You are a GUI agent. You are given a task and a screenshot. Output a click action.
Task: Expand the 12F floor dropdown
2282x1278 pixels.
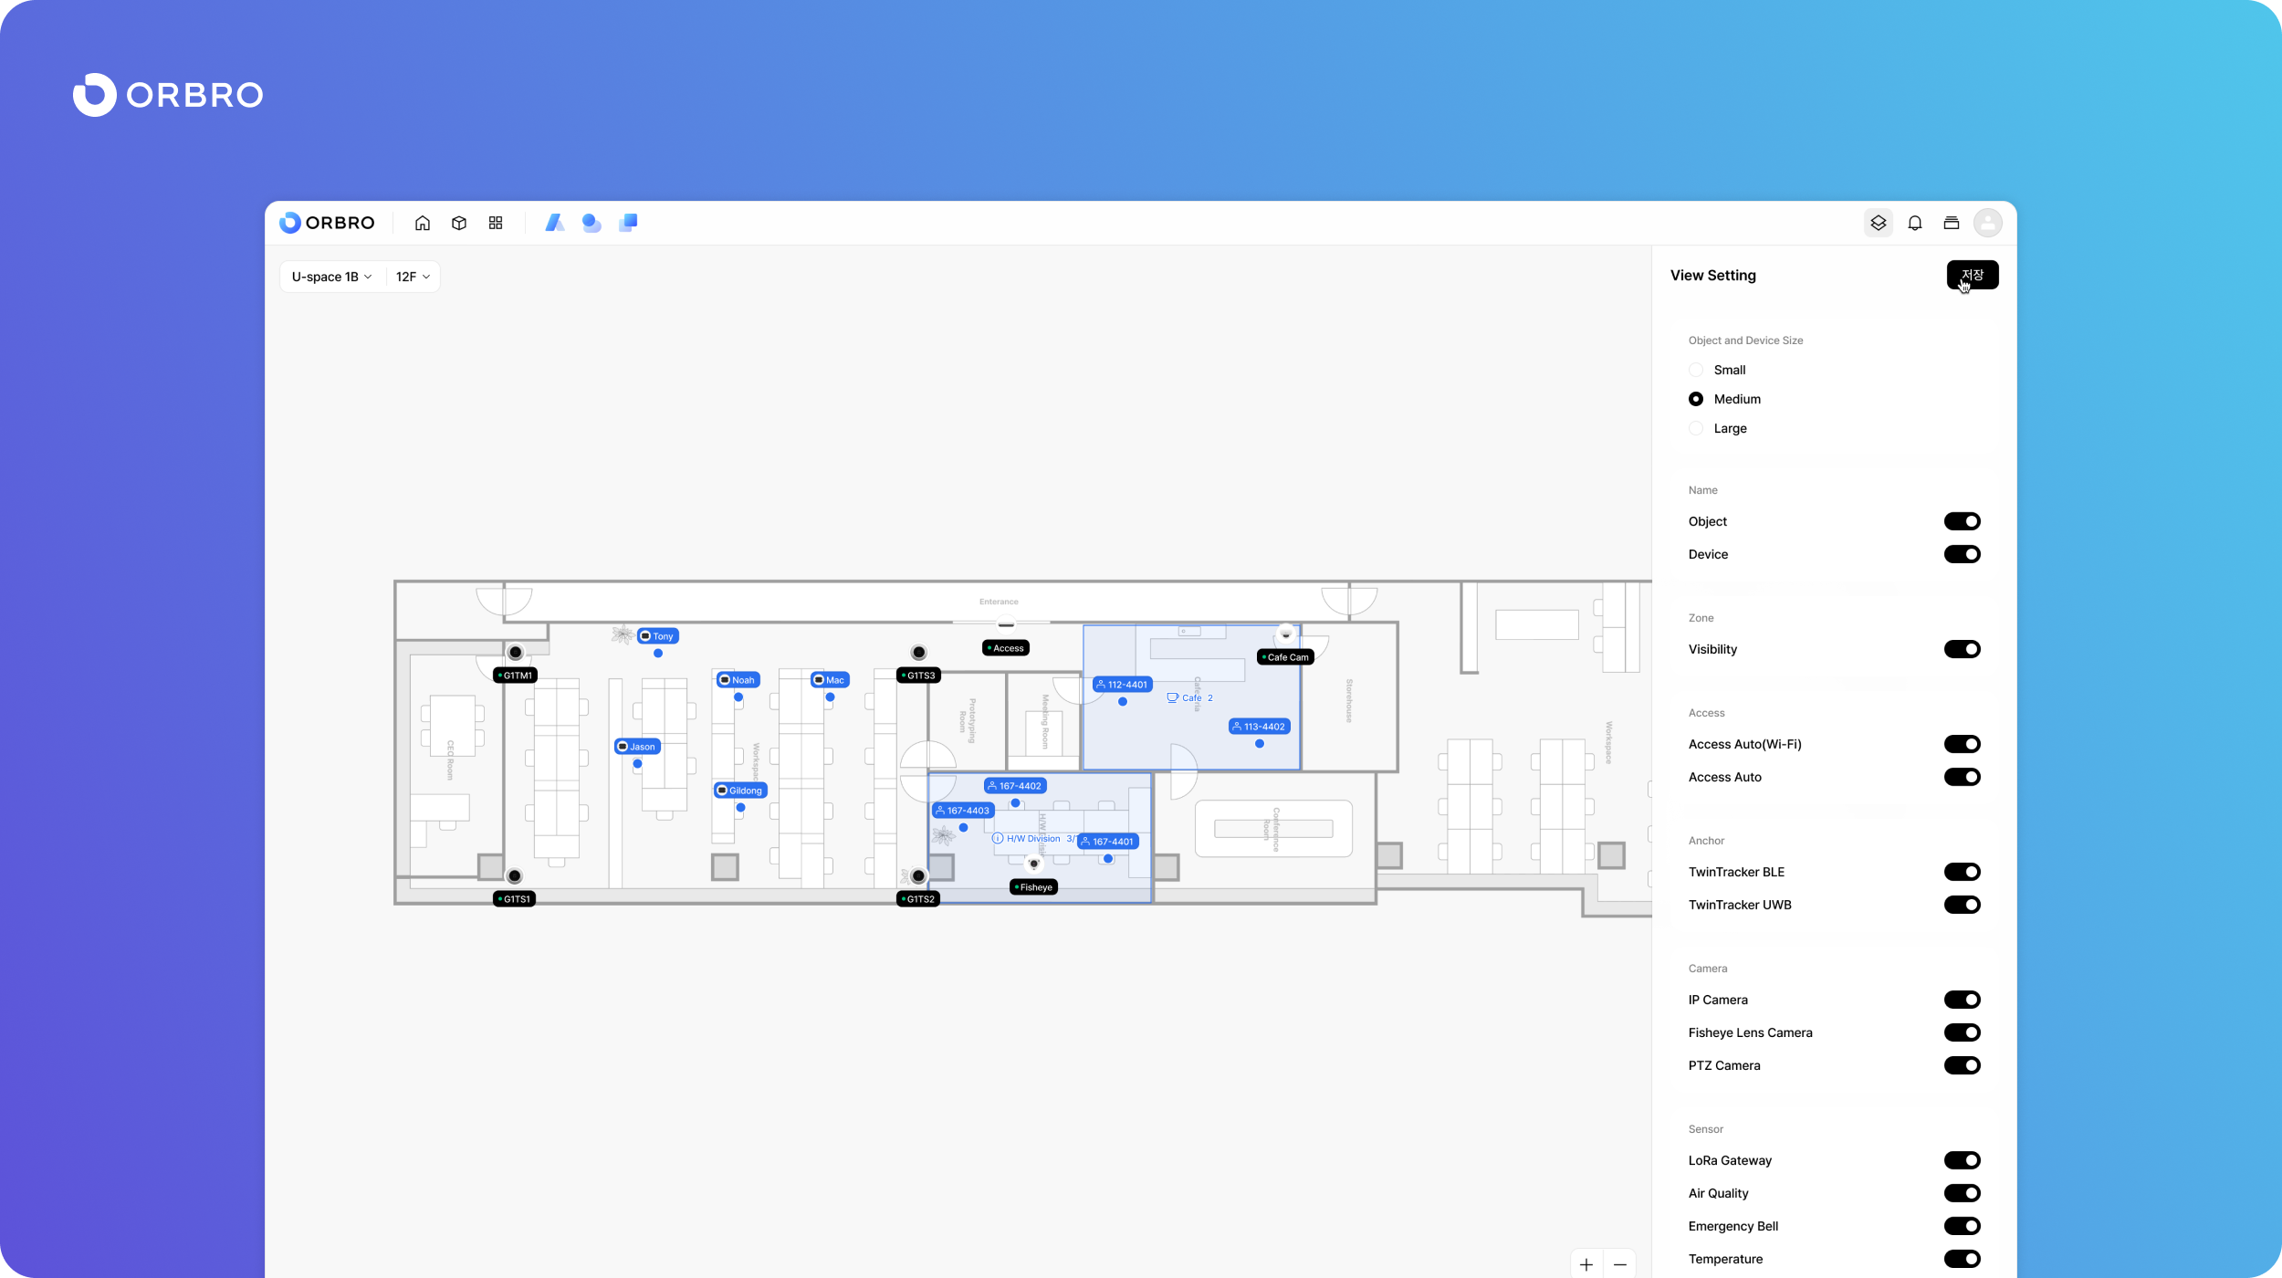click(413, 277)
